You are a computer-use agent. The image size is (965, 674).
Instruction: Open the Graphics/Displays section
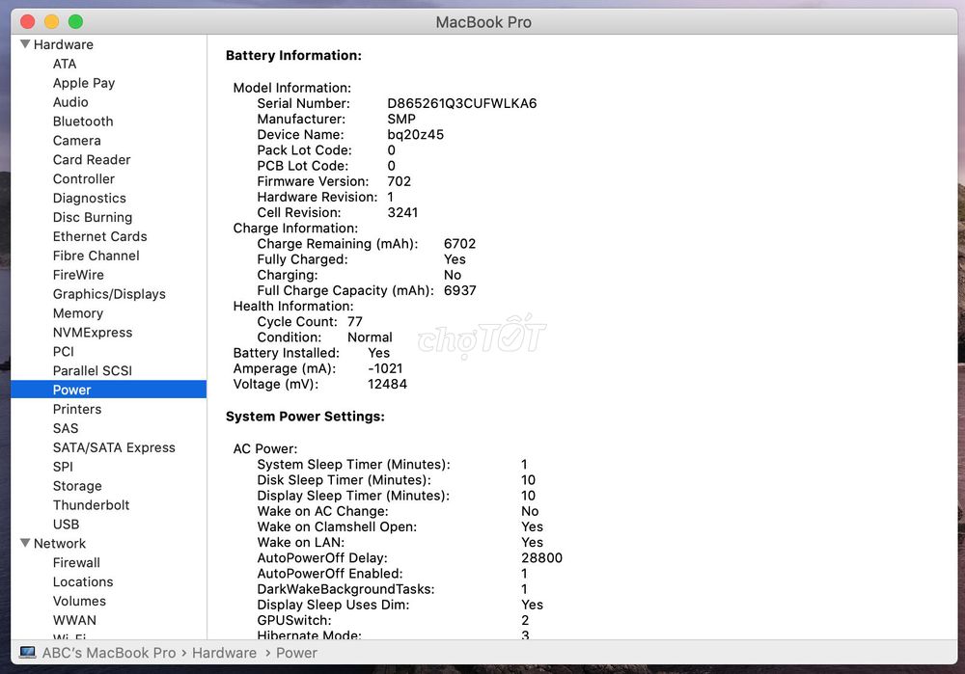[109, 294]
